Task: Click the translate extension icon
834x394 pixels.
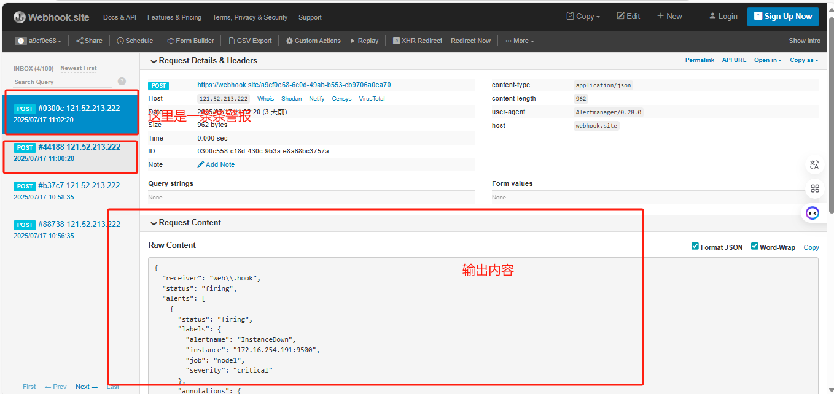Action: [x=814, y=164]
